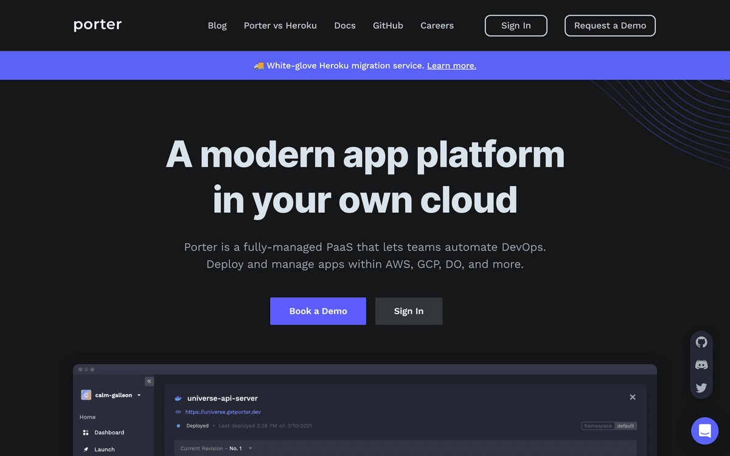The height and width of the screenshot is (456, 730).
Task: Open the Twitter floating icon
Action: pos(701,387)
